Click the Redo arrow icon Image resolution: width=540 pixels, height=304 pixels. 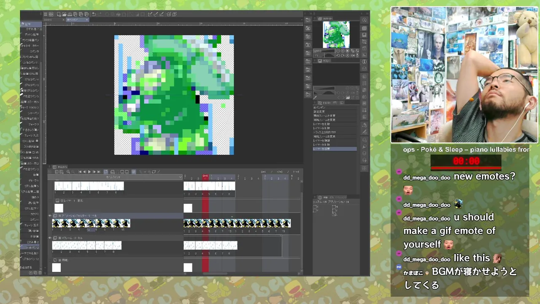pyautogui.click(x=100, y=14)
